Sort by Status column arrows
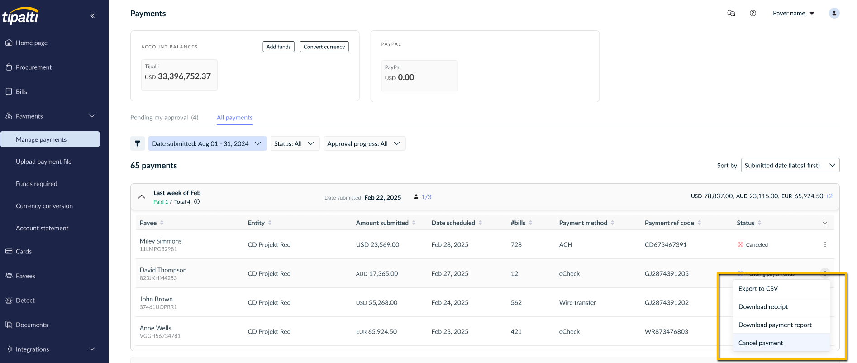This screenshot has height=363, width=857. [759, 223]
